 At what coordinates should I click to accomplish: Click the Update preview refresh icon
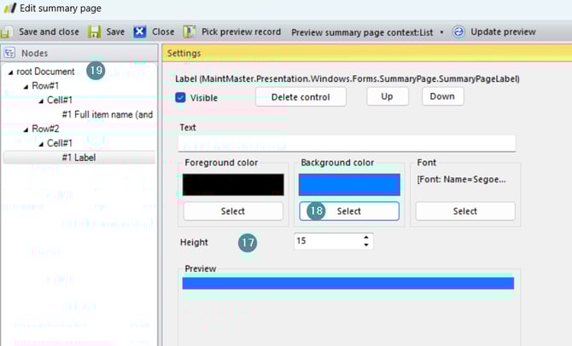(x=458, y=32)
